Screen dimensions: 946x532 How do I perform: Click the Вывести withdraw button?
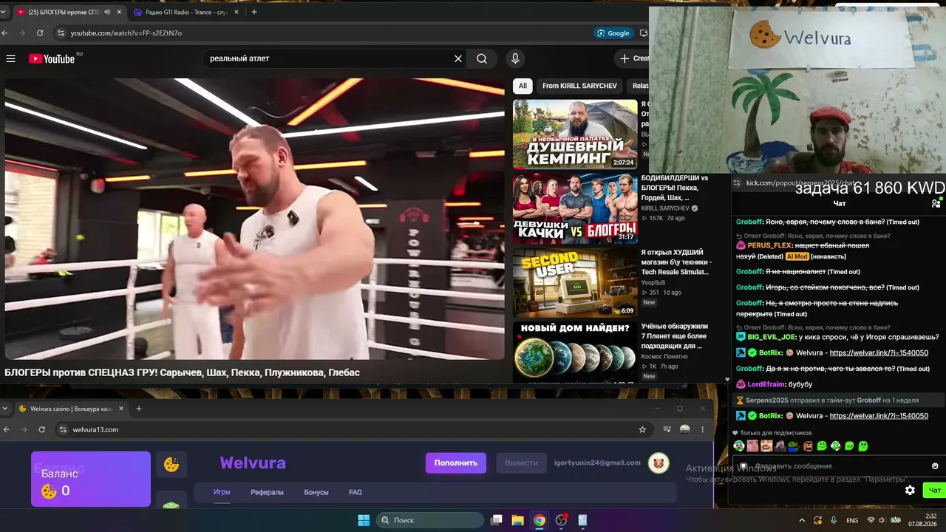coord(521,463)
